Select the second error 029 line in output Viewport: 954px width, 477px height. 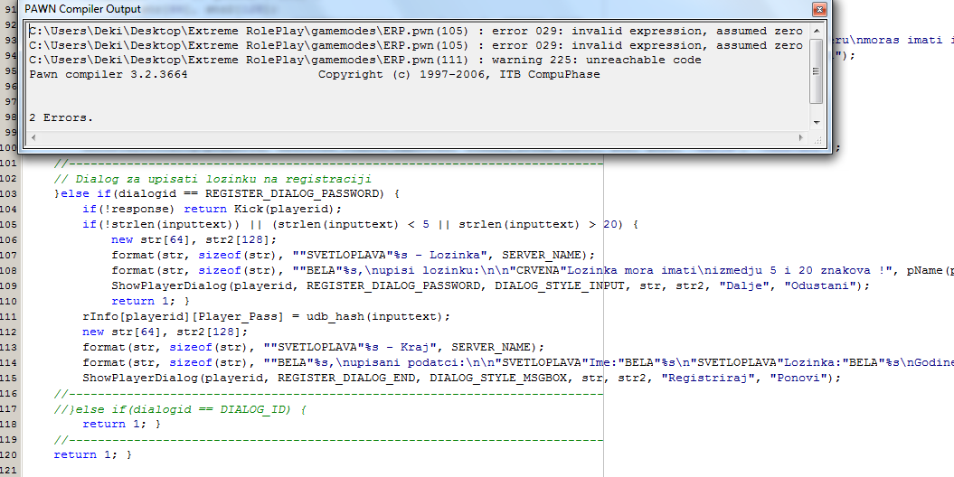(x=415, y=46)
